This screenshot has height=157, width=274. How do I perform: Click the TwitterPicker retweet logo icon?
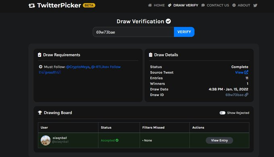pos(31,6)
